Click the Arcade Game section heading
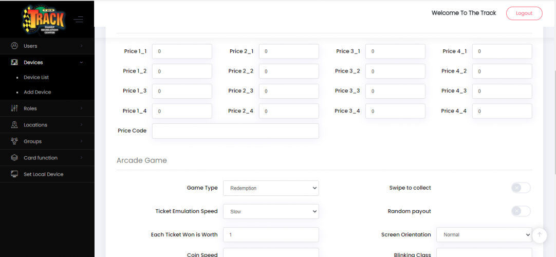Screen dimensions: 556x257 coord(141,160)
